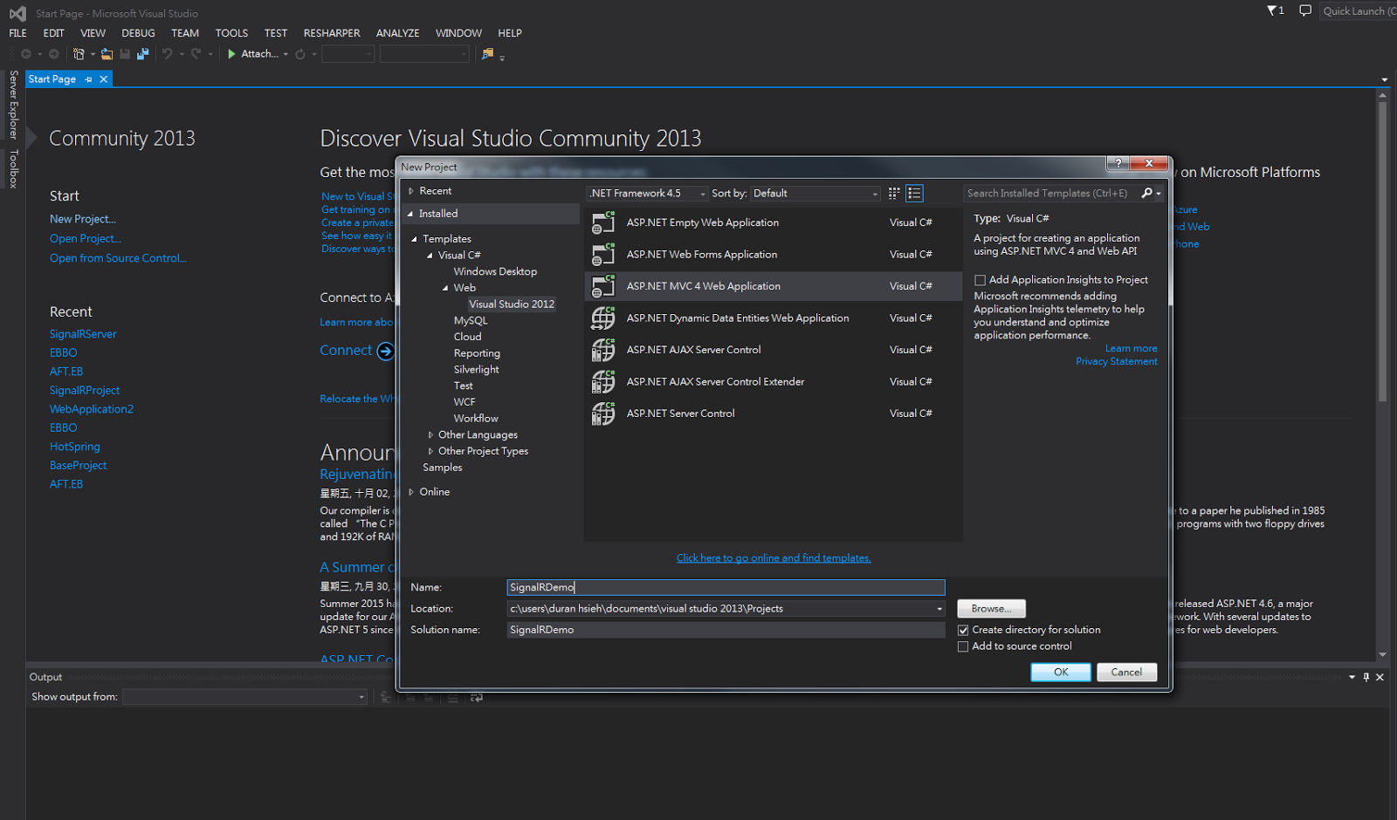1397x820 pixels.
Task: Collapse the Installed node
Action: [410, 214]
